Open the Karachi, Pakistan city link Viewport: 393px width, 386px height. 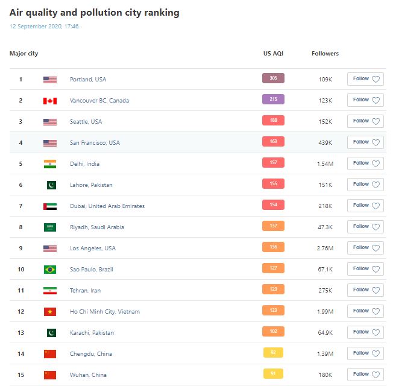pyautogui.click(x=92, y=333)
